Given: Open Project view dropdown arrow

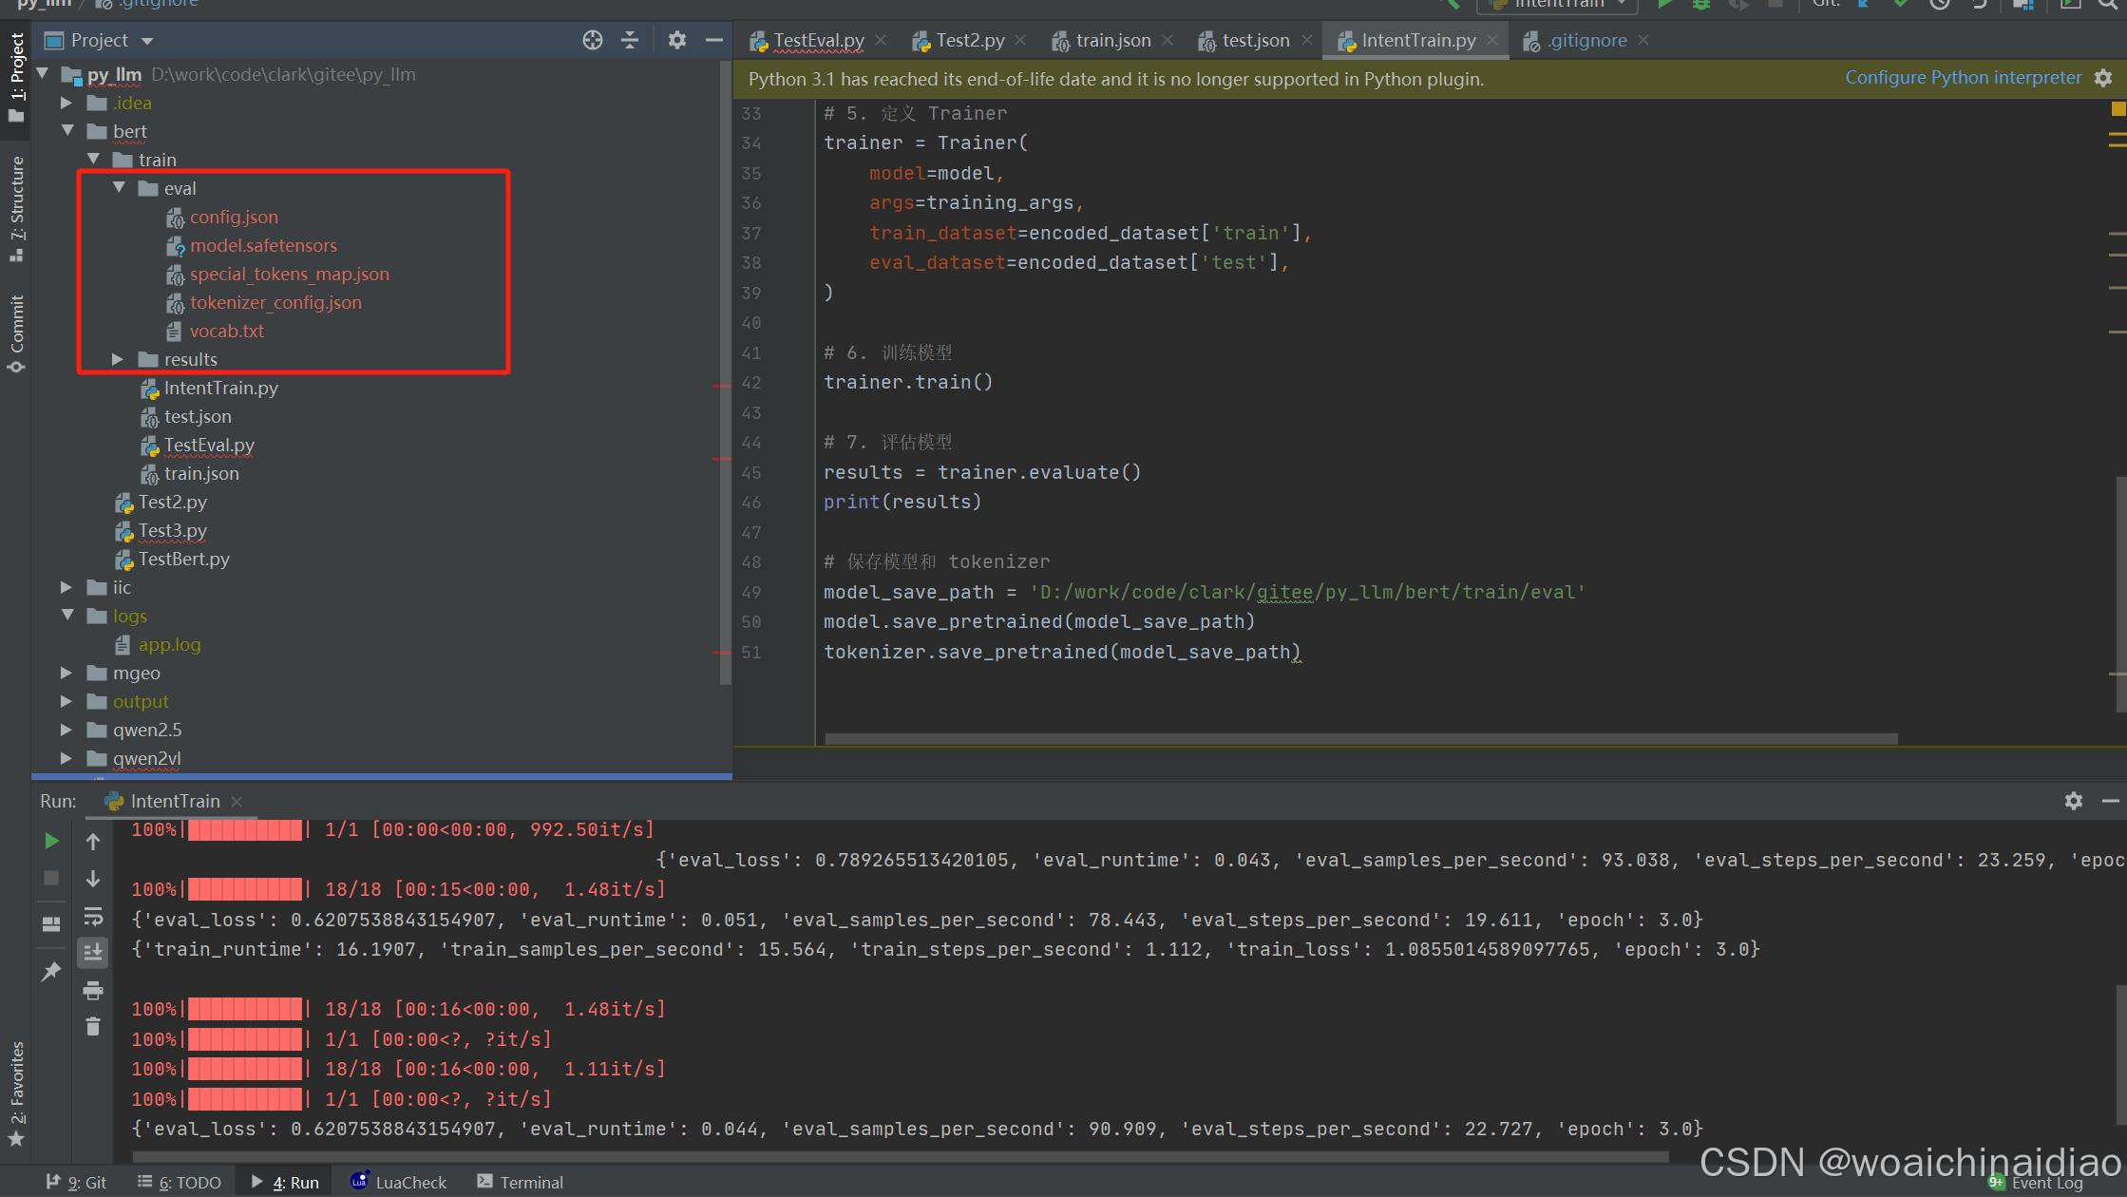Looking at the screenshot, I should pyautogui.click(x=147, y=41).
